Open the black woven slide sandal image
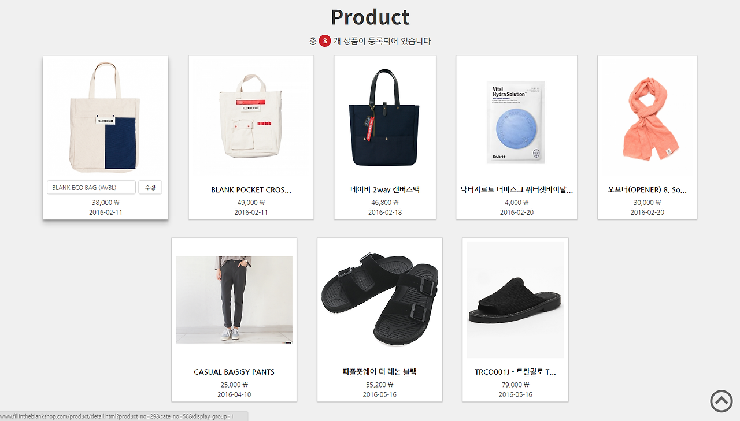Screen dimensions: 740x421 515,300
